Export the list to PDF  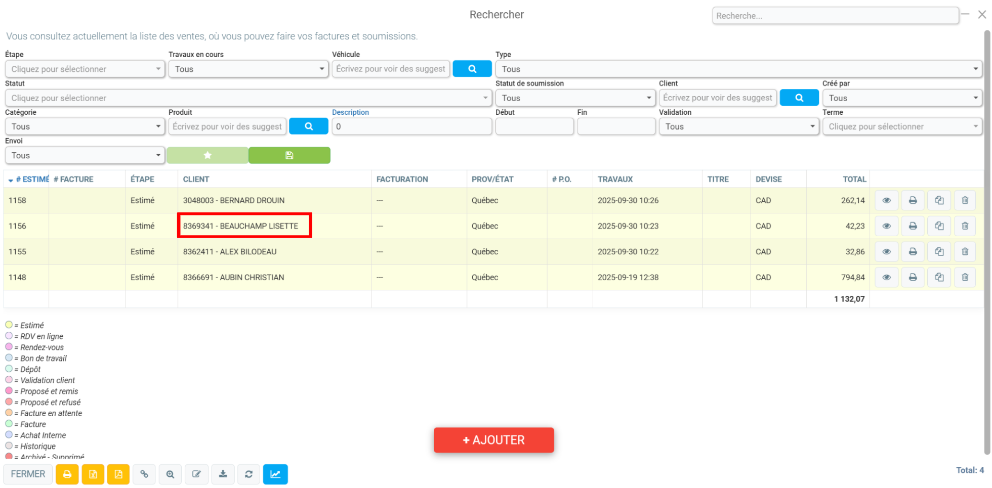pyautogui.click(x=118, y=474)
